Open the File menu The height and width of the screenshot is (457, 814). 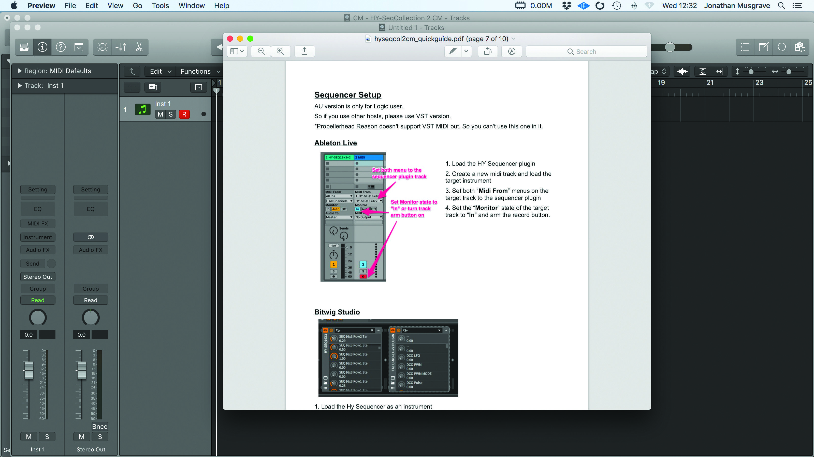coord(70,6)
